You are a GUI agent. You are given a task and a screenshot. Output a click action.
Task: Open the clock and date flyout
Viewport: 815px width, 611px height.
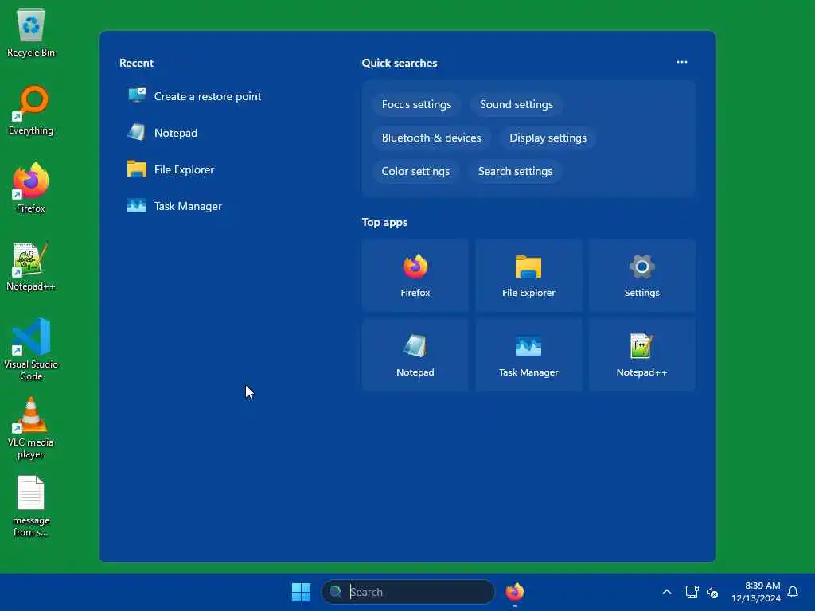756,592
